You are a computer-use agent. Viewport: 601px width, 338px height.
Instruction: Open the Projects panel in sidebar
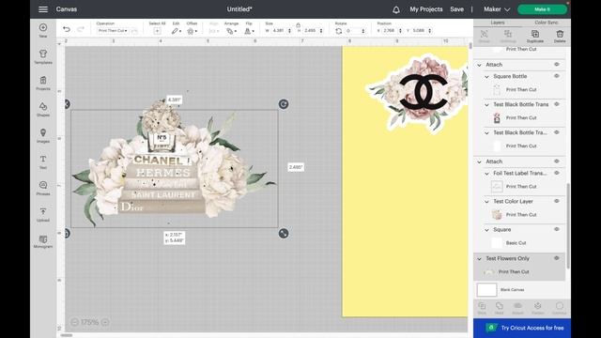[43, 84]
